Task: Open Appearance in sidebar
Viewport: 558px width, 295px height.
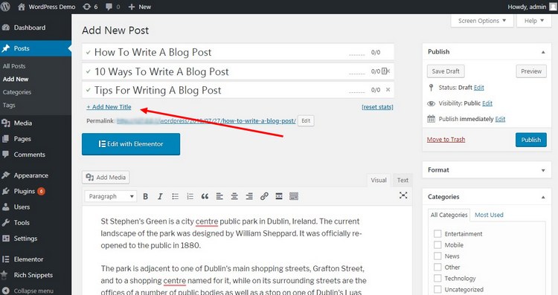Action: pyautogui.click(x=31, y=175)
